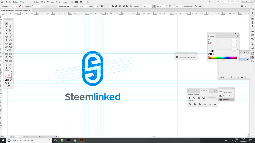This screenshot has width=255, height=143.
Task: Select the Ellipse shape tool
Action: (6, 37)
